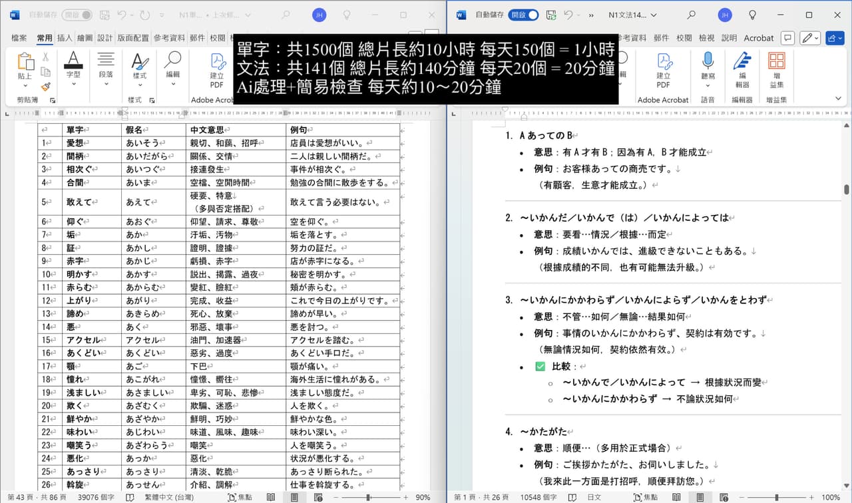Open 編輯器 Editor in right window

742,71
